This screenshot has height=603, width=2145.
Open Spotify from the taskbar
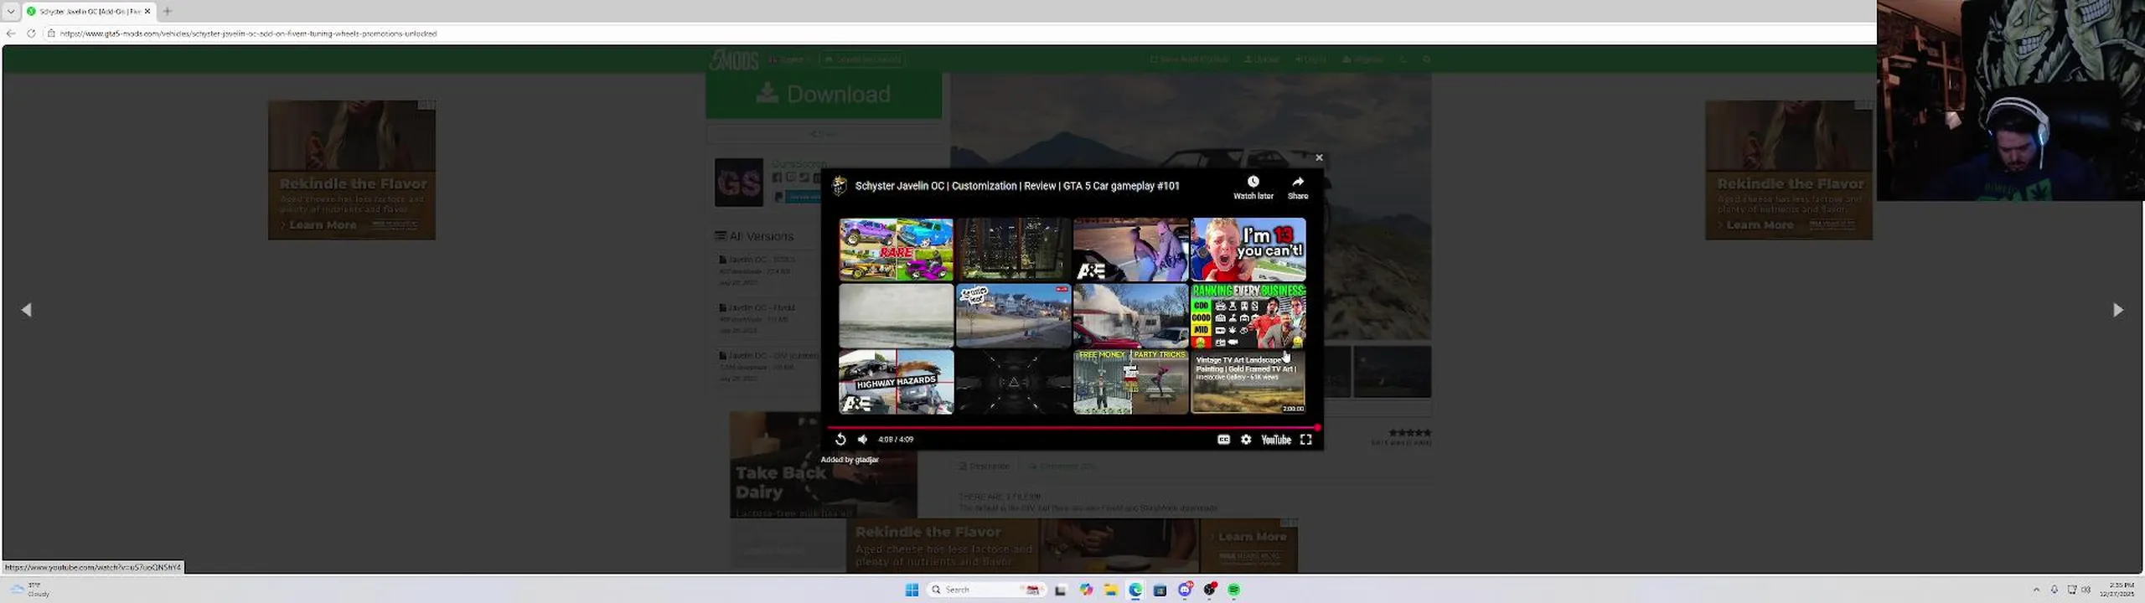[x=1234, y=590]
